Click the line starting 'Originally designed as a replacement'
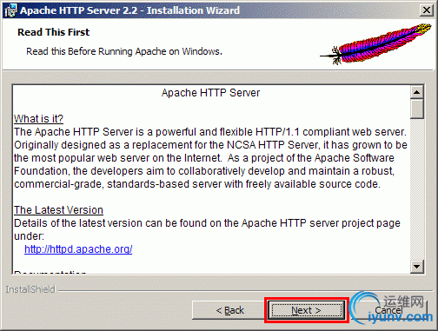 click(210, 145)
